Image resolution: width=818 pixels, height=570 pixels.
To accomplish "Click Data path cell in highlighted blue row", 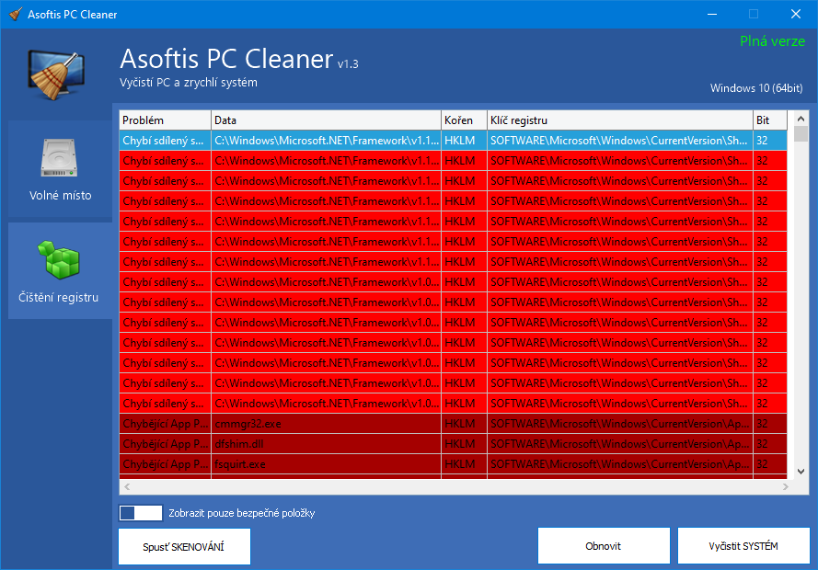I will 326,141.
